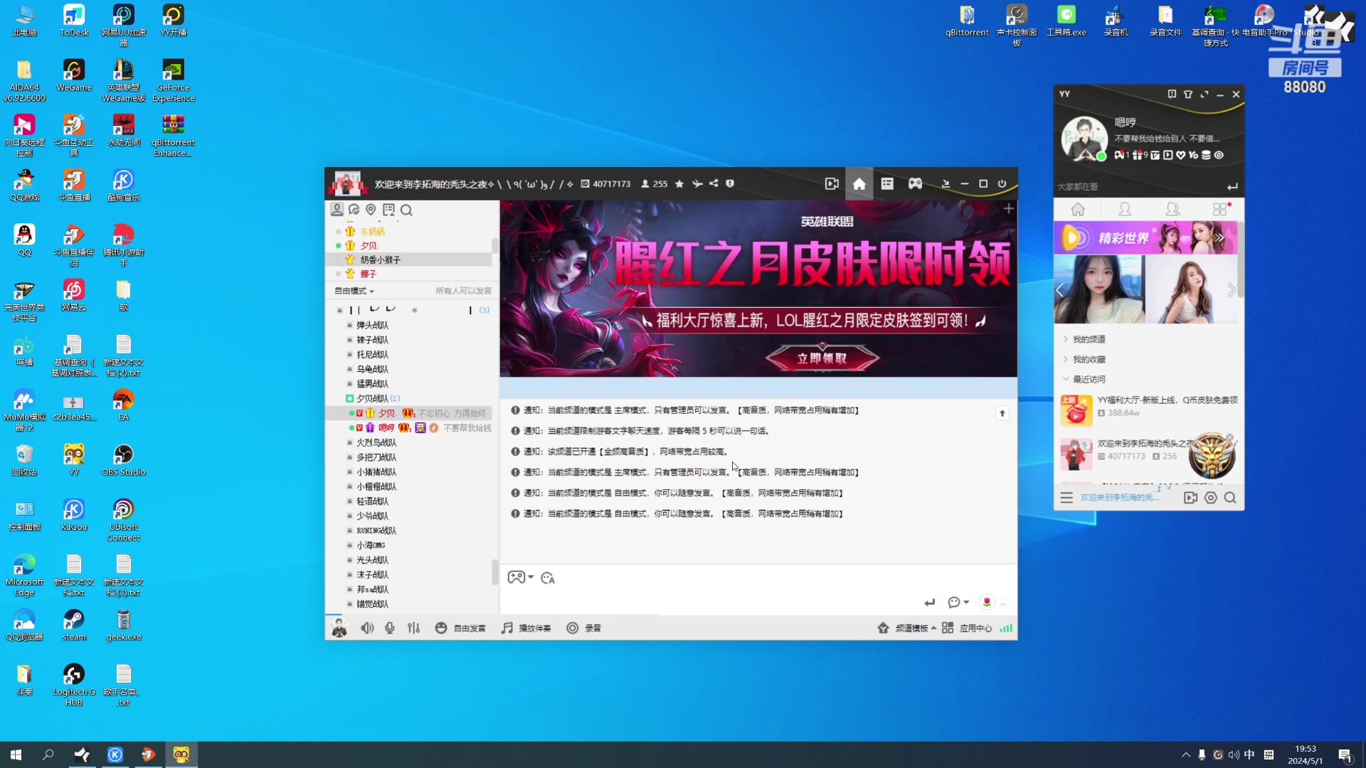This screenshot has height=768, width=1366.
Task: Open the search magnifier in the member panel
Action: [406, 210]
